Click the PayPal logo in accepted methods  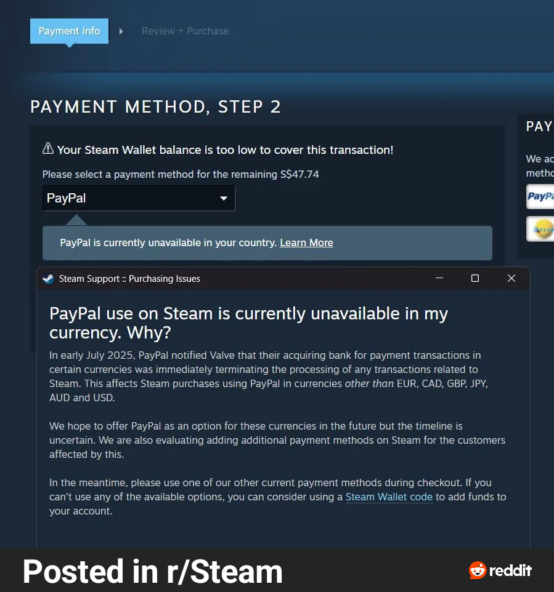540,196
